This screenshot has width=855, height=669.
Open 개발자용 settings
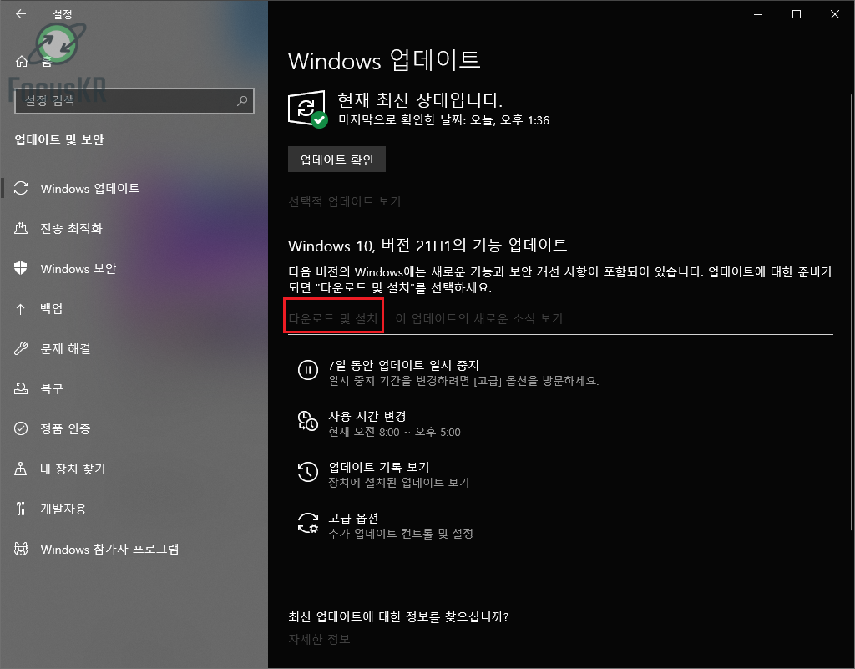(x=63, y=509)
